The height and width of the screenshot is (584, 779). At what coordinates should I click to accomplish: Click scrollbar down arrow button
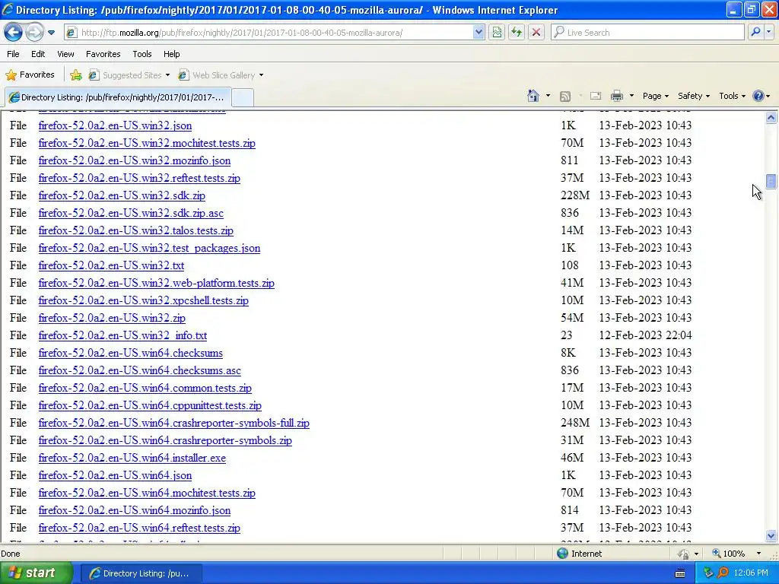[771, 535]
